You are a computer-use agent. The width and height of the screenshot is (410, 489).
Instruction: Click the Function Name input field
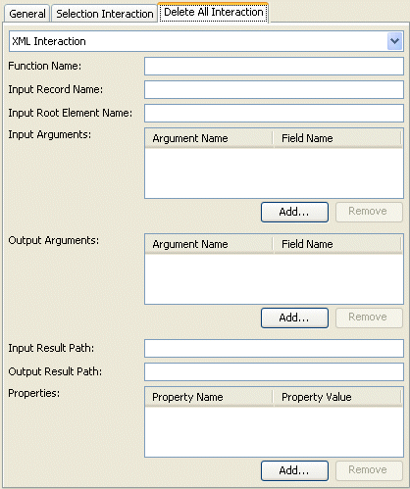tap(274, 67)
